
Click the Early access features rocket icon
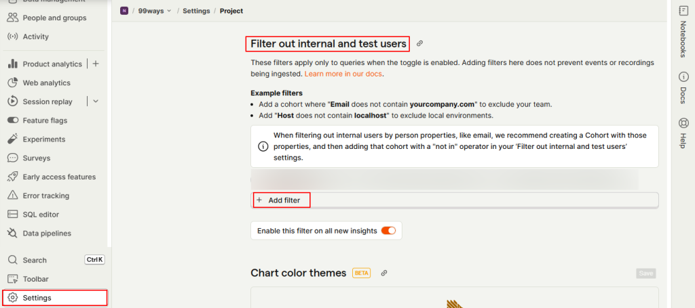point(13,177)
